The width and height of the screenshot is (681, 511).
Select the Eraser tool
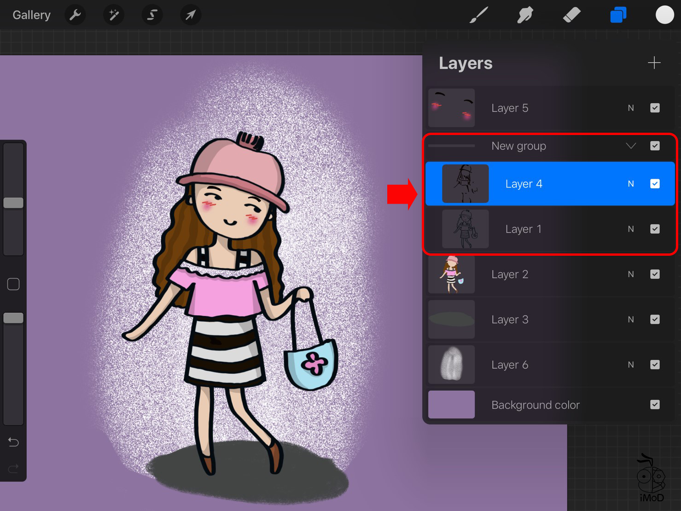pyautogui.click(x=571, y=15)
